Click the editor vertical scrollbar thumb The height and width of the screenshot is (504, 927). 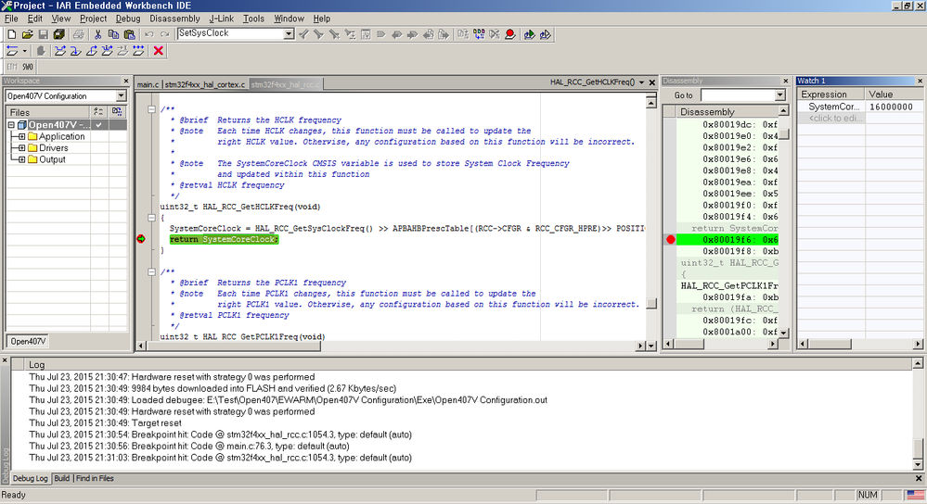[650, 303]
